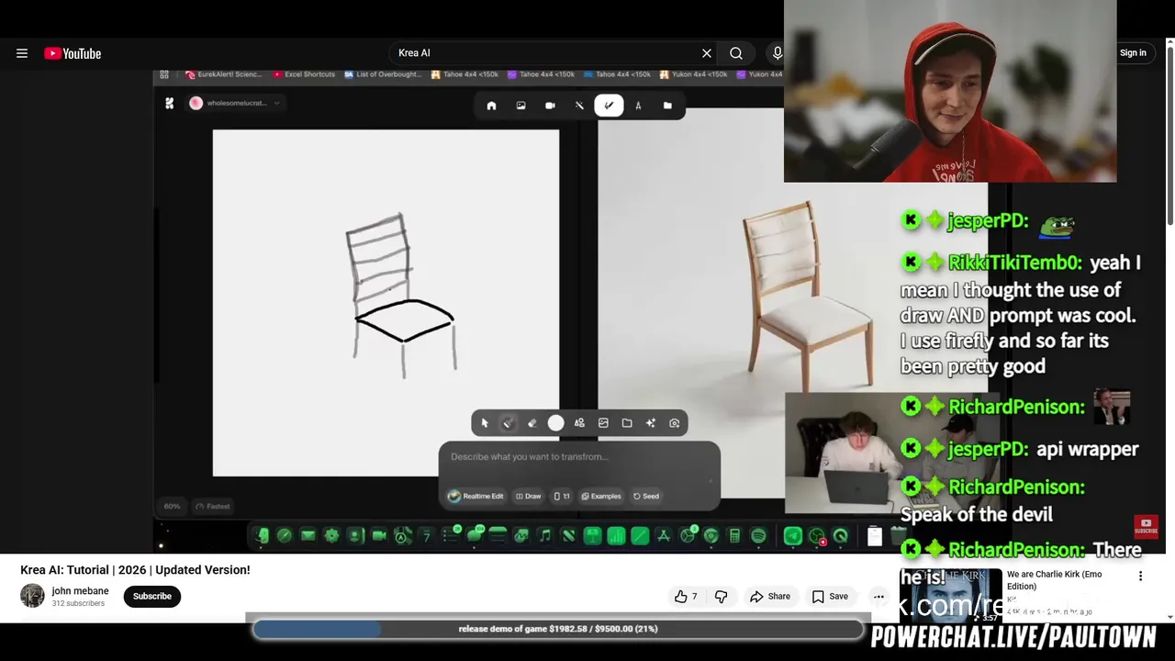Open the Krea Edit tool tab

tap(638, 106)
